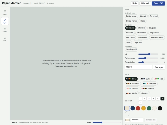Choose the Bülbül yuvası pattern
This screenshot has height=125, width=167.
point(131,21)
